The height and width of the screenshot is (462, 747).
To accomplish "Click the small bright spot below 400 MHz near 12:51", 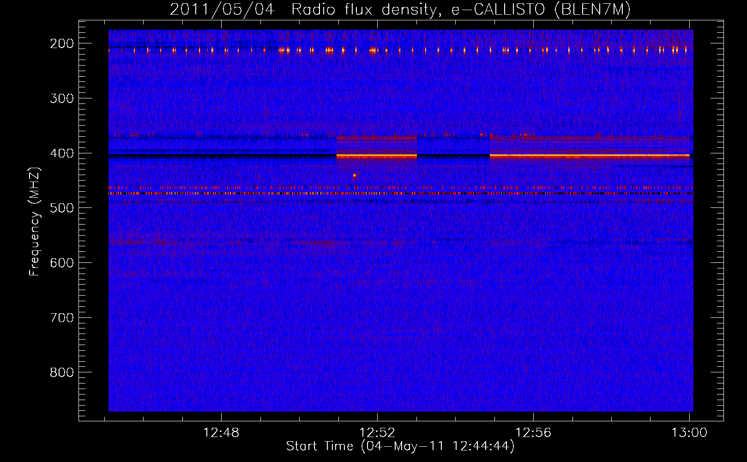I will point(355,176).
